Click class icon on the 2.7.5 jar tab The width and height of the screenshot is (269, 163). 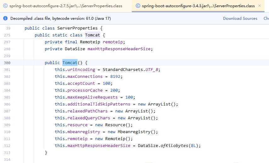[5, 6]
